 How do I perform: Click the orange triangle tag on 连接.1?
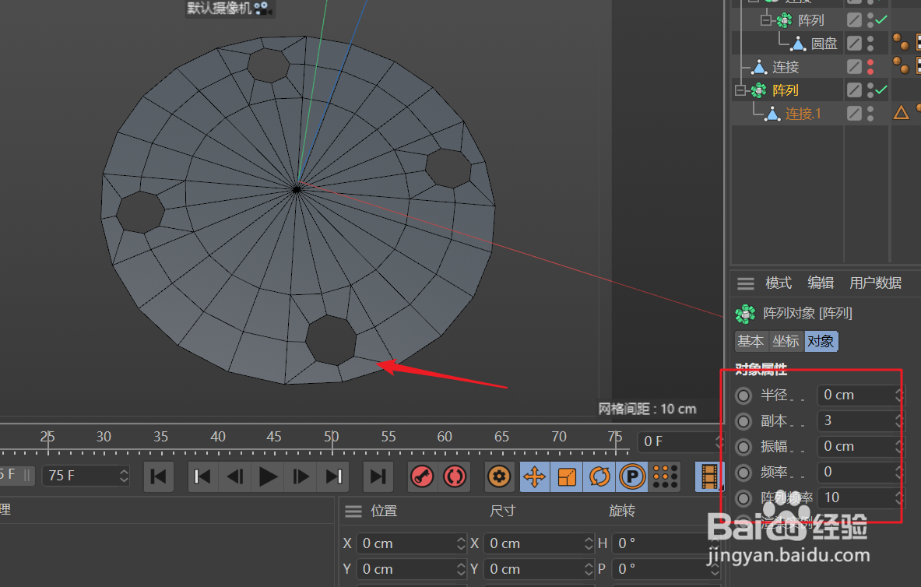(x=901, y=112)
